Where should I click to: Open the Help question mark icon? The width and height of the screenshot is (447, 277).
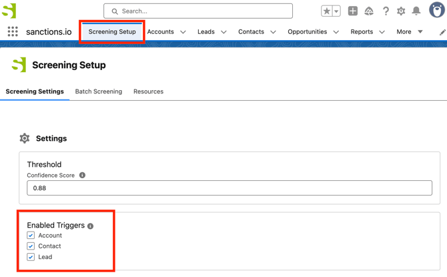(x=386, y=11)
